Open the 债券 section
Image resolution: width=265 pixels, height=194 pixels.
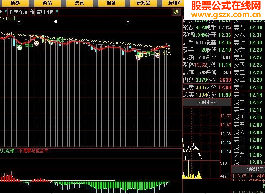click(x=15, y=3)
